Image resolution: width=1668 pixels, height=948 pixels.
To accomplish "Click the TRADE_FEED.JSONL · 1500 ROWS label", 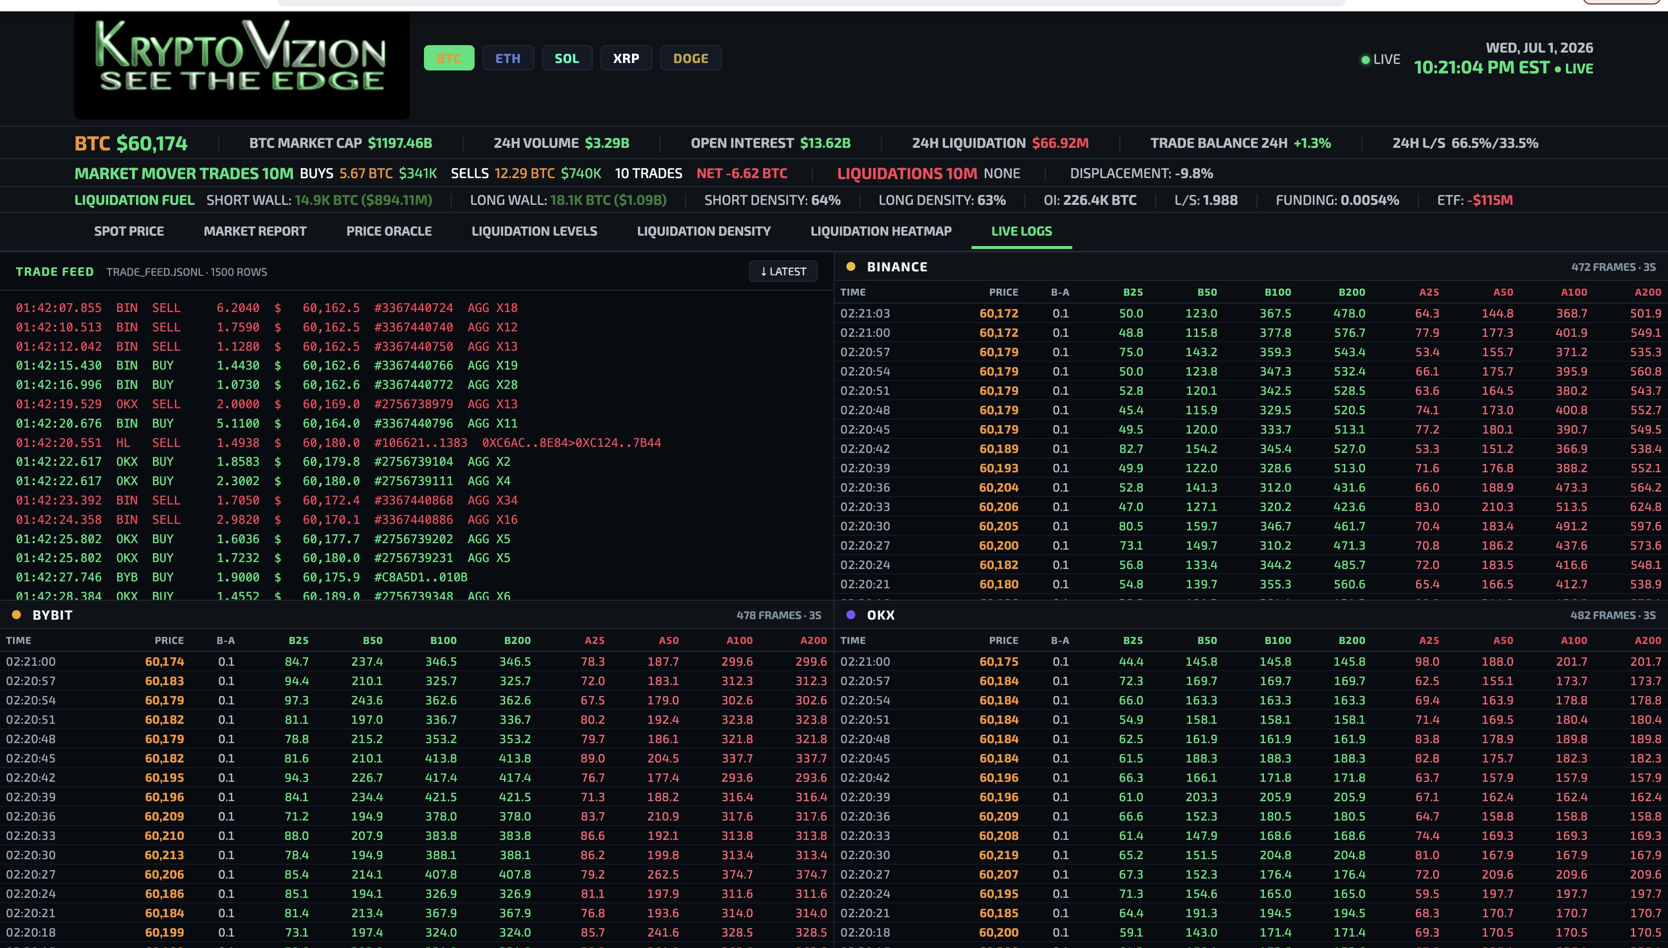I will point(187,272).
